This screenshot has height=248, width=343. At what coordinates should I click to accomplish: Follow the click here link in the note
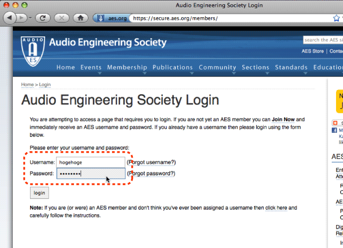(276, 208)
